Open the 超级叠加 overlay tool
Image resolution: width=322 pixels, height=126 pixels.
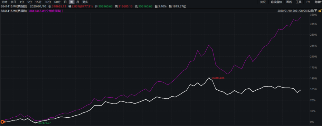[276, 2]
